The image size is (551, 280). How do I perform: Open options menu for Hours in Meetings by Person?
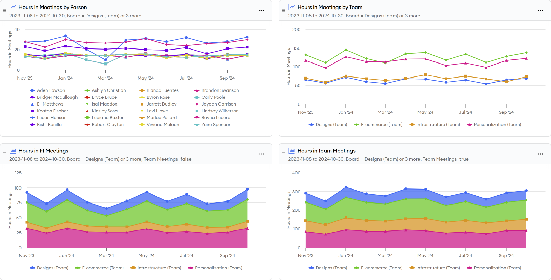(x=262, y=11)
